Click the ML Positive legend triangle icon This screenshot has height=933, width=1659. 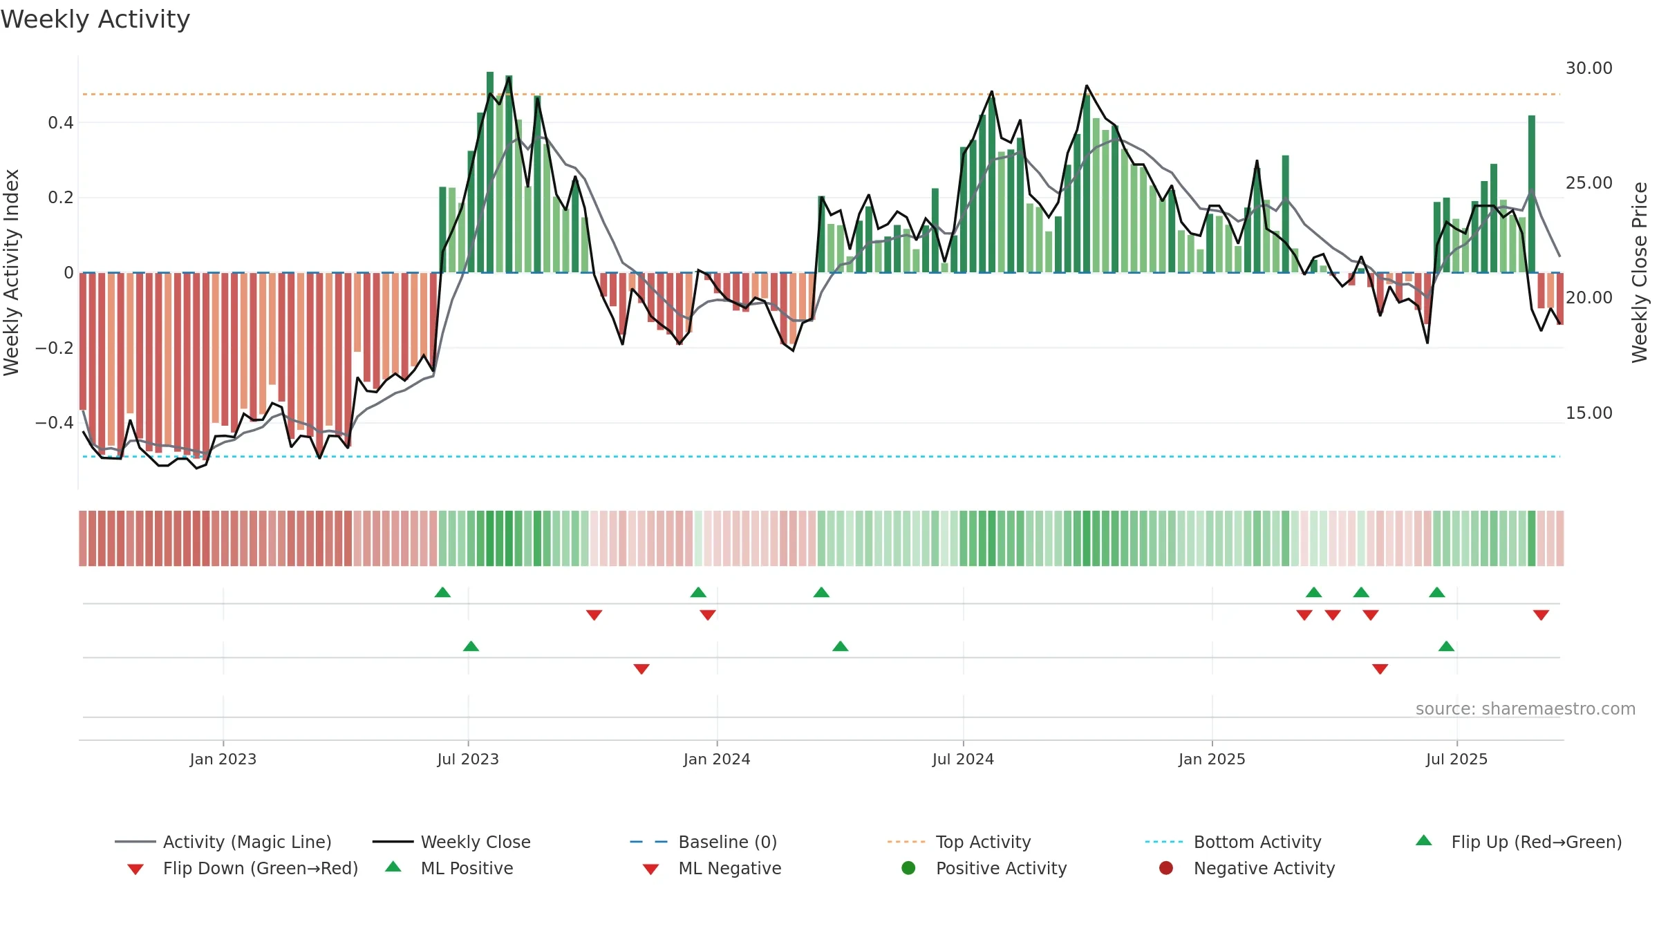[x=393, y=867]
